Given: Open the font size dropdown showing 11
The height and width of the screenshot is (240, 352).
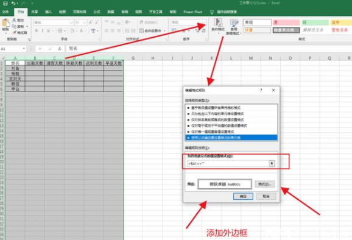Looking at the screenshot, I should tap(85, 23).
